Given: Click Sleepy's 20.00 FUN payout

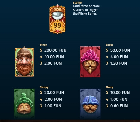Looking at the screenshot, I should 54,92.
